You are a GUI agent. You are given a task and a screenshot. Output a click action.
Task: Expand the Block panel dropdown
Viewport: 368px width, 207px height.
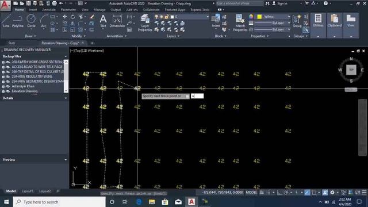tap(221, 36)
